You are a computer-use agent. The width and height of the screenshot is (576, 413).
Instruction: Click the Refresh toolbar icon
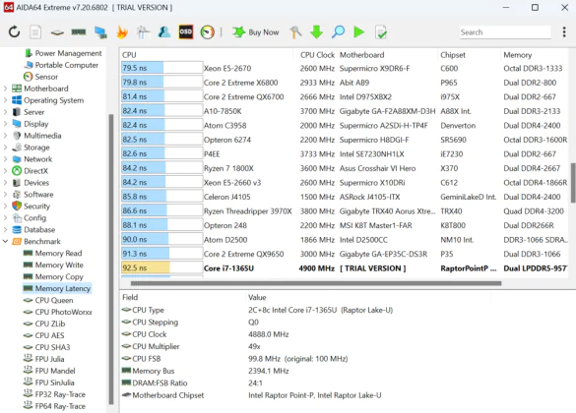(x=14, y=32)
